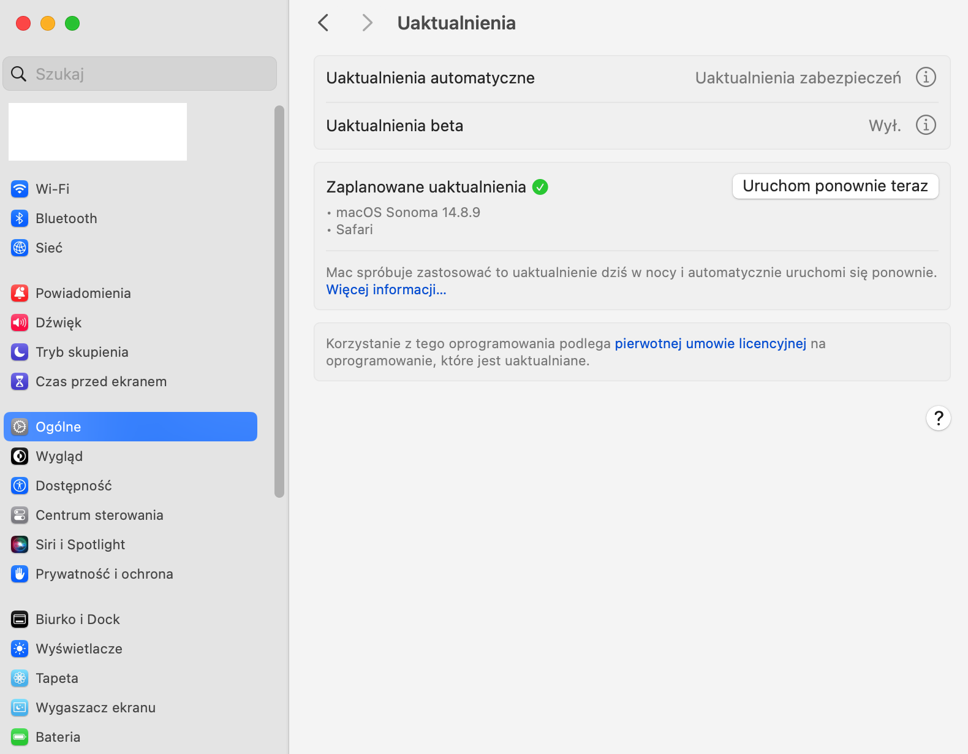Viewport: 968px width, 754px height.
Task: Click the Prywatność i ochrona hand icon
Action: (20, 574)
